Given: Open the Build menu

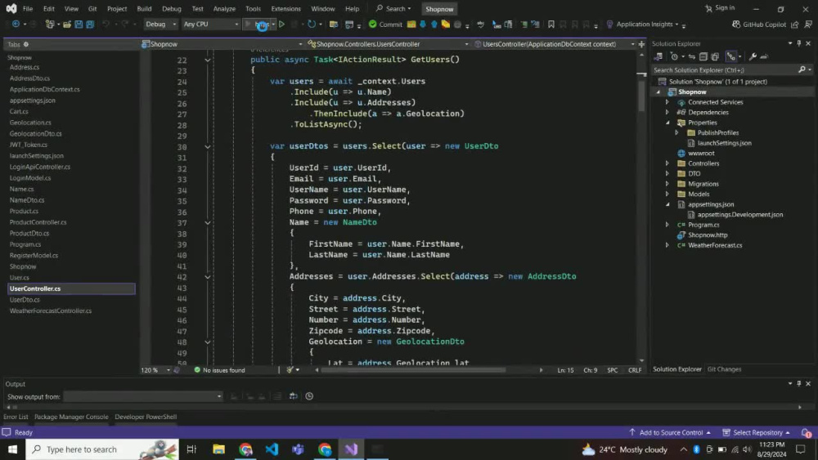Looking at the screenshot, I should click(144, 8).
